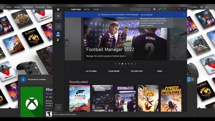Click the warning icon in privacy banner
This screenshot has height=121, width=215.
tap(99, 14)
